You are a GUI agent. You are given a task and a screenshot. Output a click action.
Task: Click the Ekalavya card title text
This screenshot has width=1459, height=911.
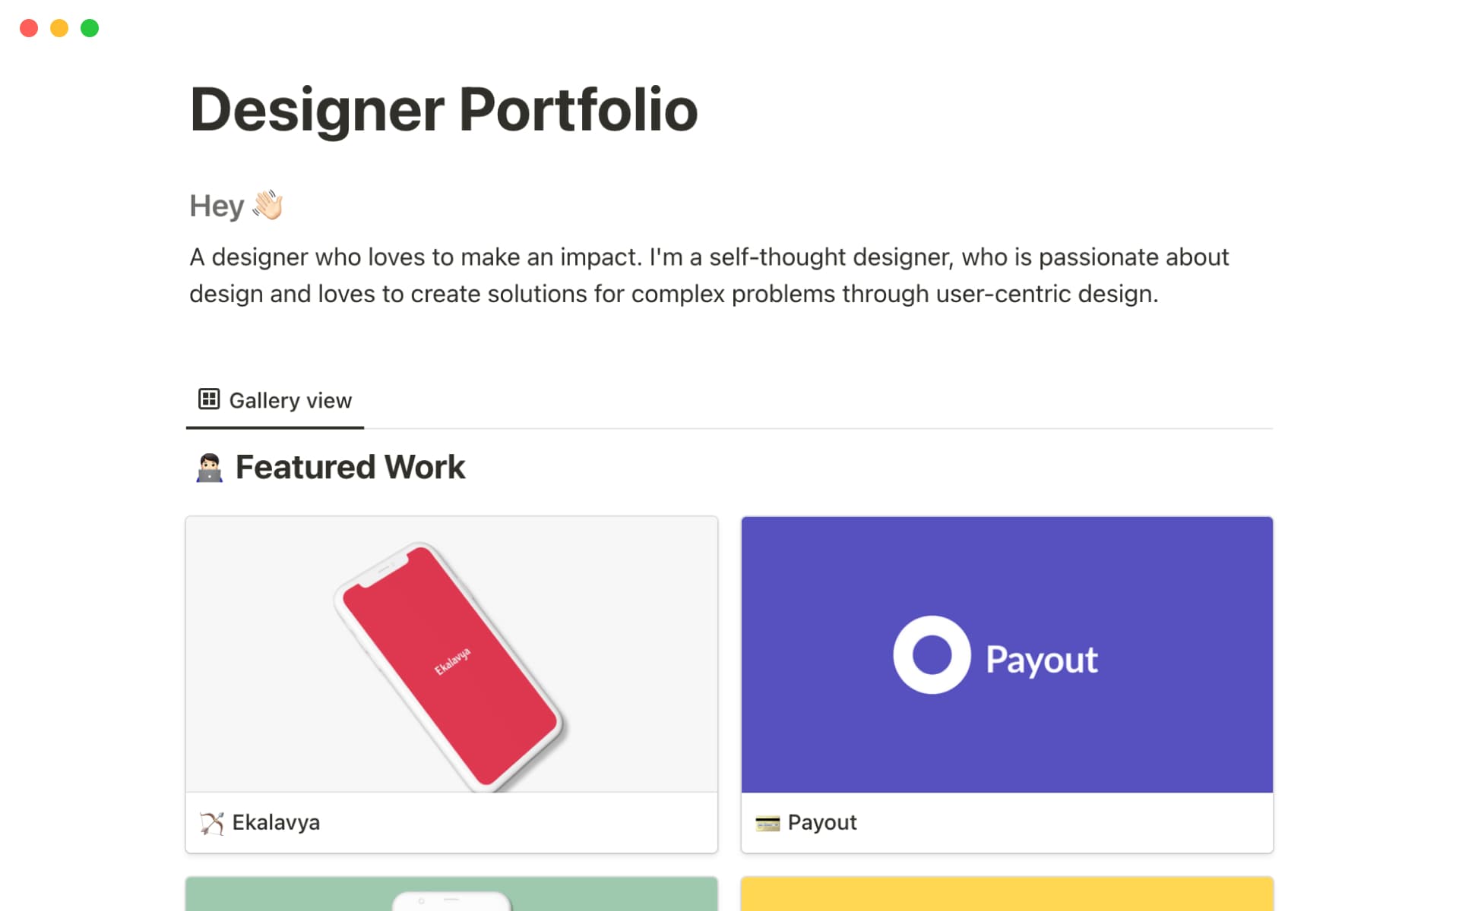tap(277, 822)
